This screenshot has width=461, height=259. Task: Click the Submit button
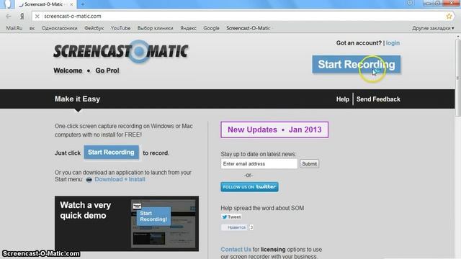tap(309, 164)
